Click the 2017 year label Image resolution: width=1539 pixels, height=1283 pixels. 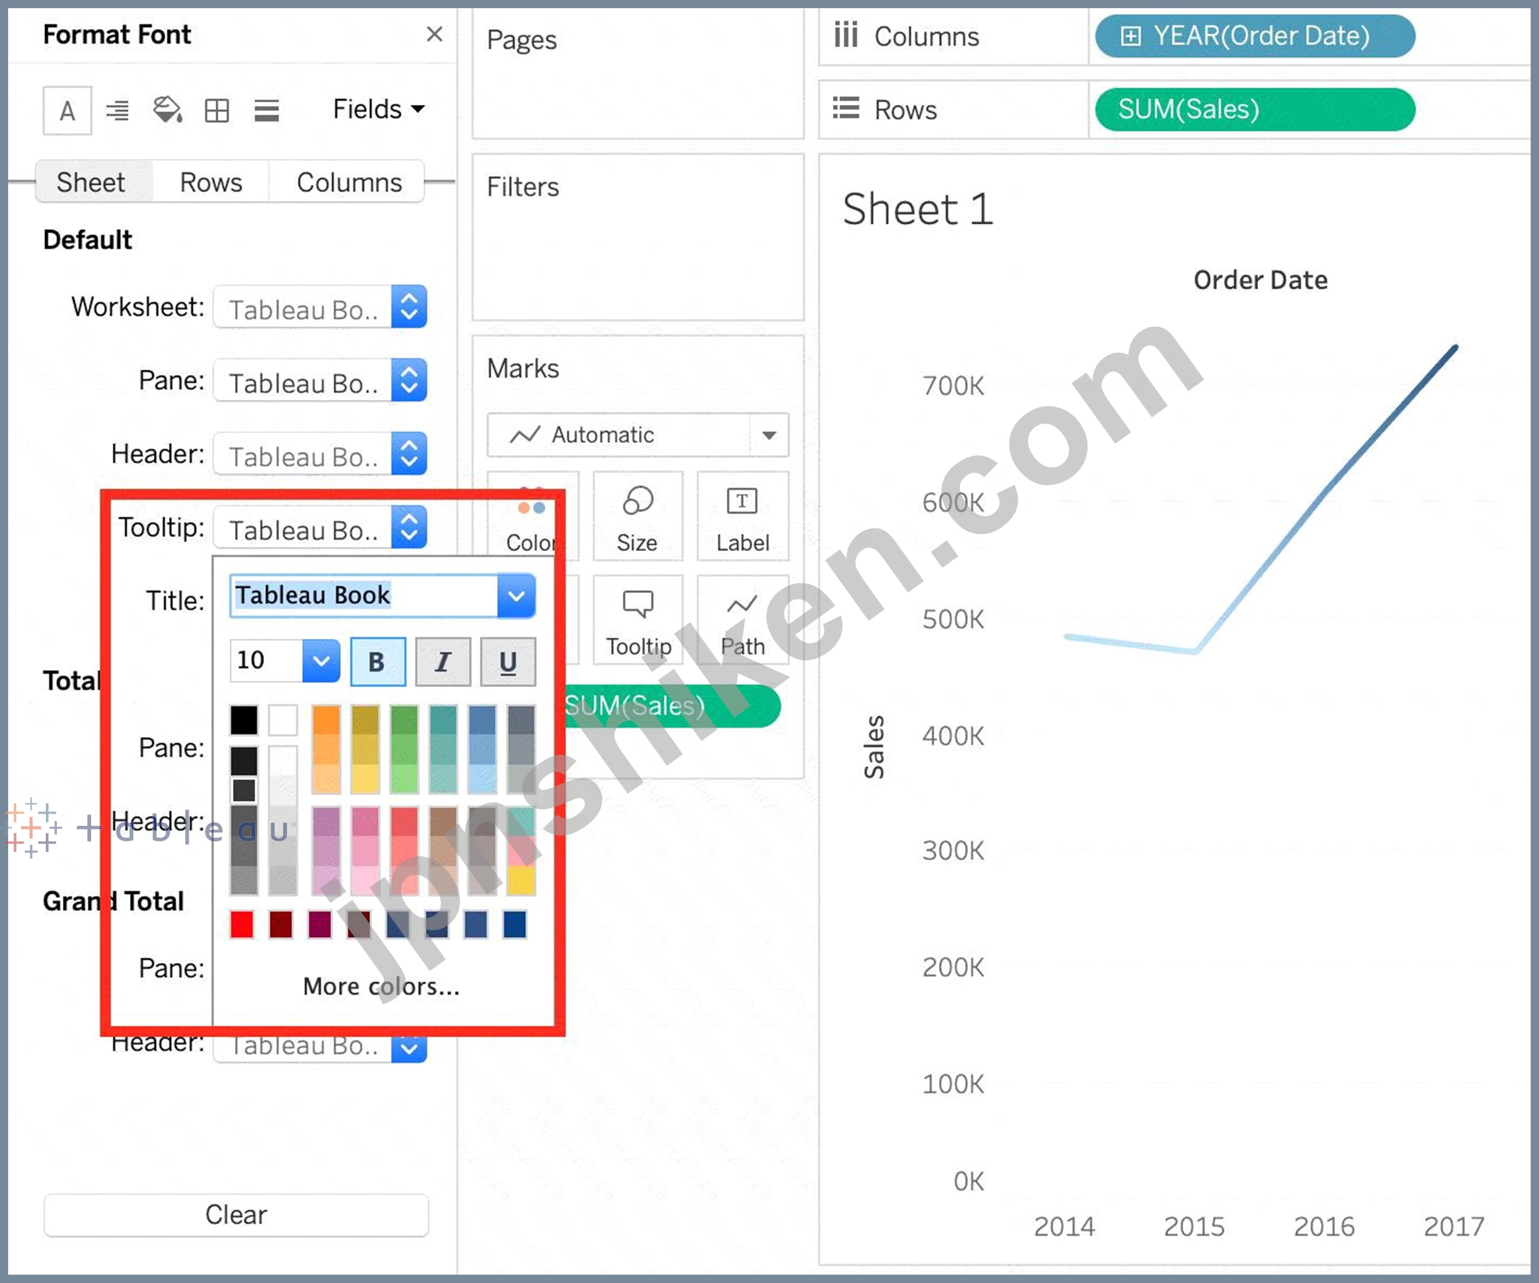click(x=1454, y=1226)
